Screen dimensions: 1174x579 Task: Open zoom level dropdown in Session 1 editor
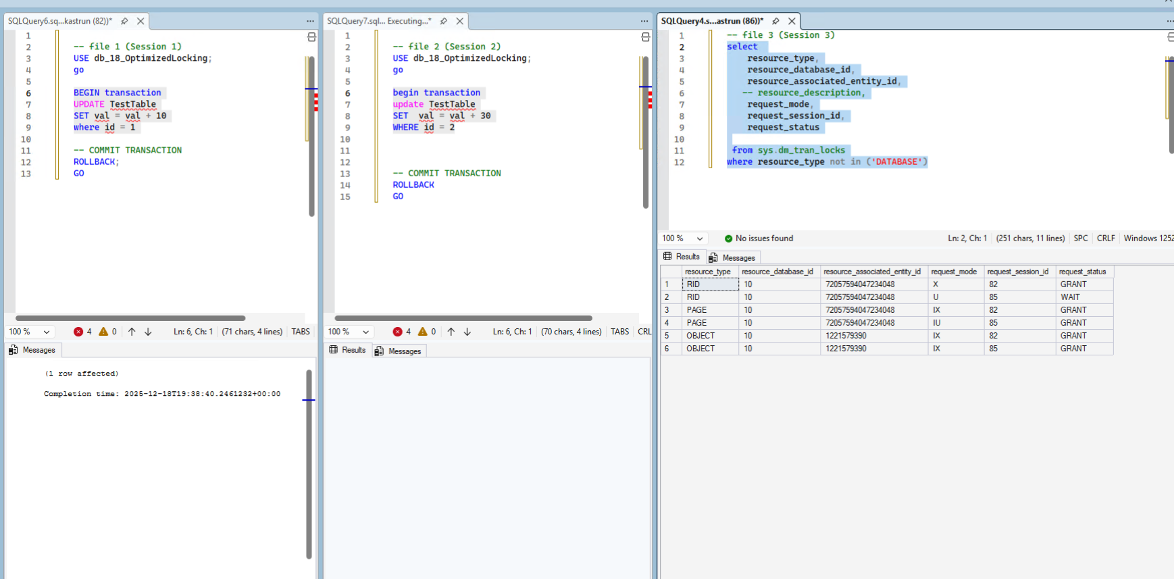pyautogui.click(x=47, y=332)
